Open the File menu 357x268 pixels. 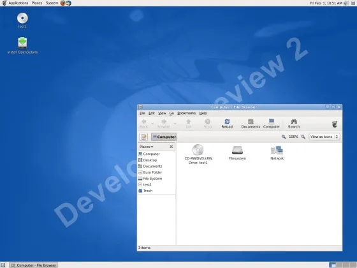click(x=142, y=114)
